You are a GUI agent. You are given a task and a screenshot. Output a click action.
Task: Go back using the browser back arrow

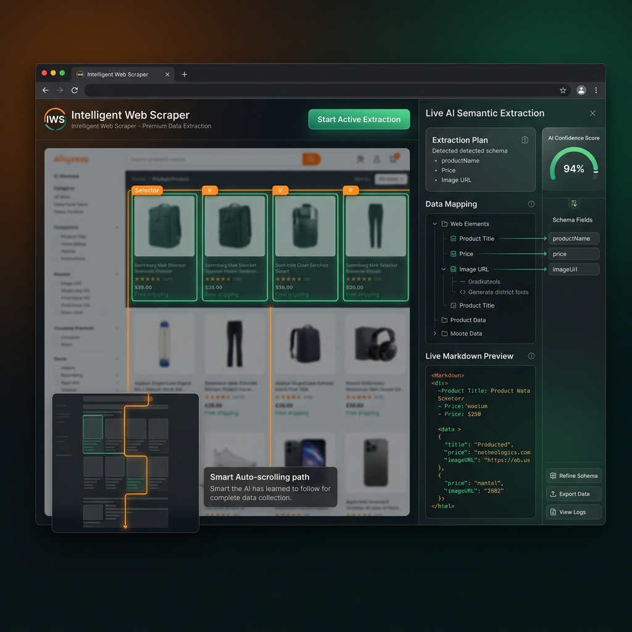(x=46, y=90)
